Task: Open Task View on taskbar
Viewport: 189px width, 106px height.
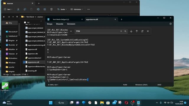Action: [x=71, y=103]
